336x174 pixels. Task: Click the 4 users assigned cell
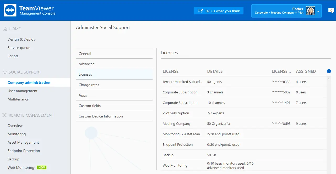click(301, 82)
